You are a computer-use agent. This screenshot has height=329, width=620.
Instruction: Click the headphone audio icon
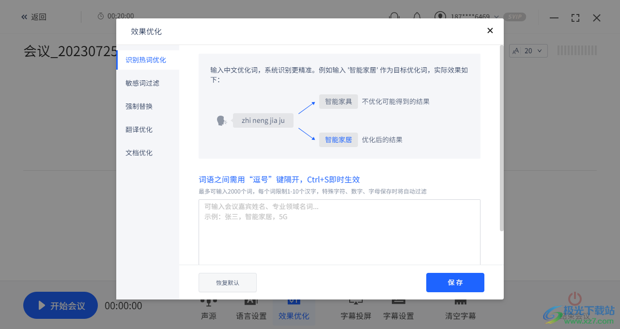click(x=394, y=16)
